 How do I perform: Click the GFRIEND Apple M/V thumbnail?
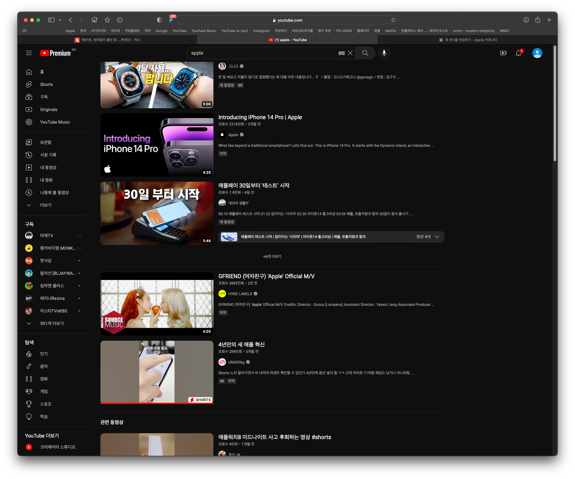[157, 304]
